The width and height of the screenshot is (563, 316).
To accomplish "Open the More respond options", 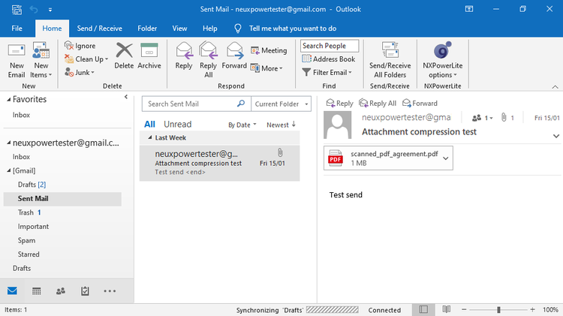I will click(266, 68).
